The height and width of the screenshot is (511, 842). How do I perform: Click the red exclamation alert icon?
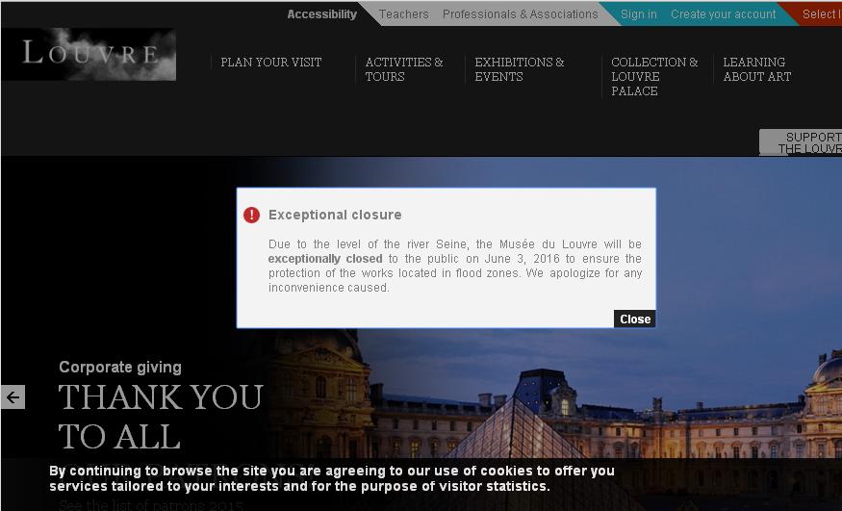(251, 215)
